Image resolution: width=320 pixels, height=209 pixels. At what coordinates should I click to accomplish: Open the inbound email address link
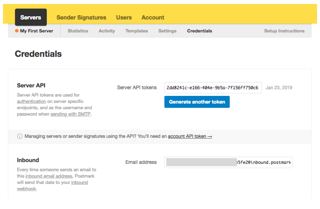[x=48, y=176]
